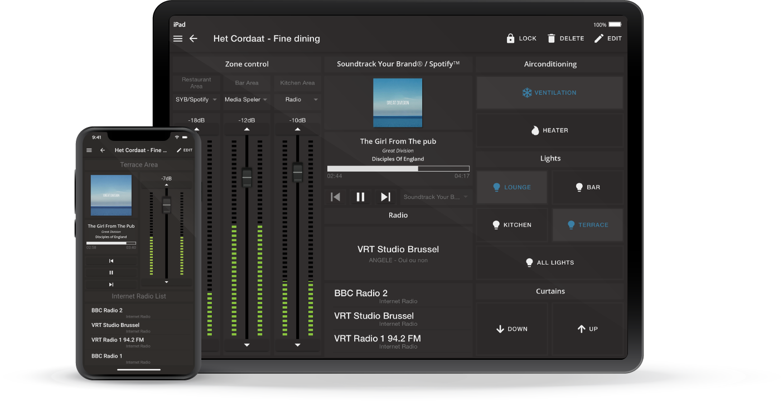Click Bar Area volume fader handle
The height and width of the screenshot is (401, 783).
(x=246, y=178)
